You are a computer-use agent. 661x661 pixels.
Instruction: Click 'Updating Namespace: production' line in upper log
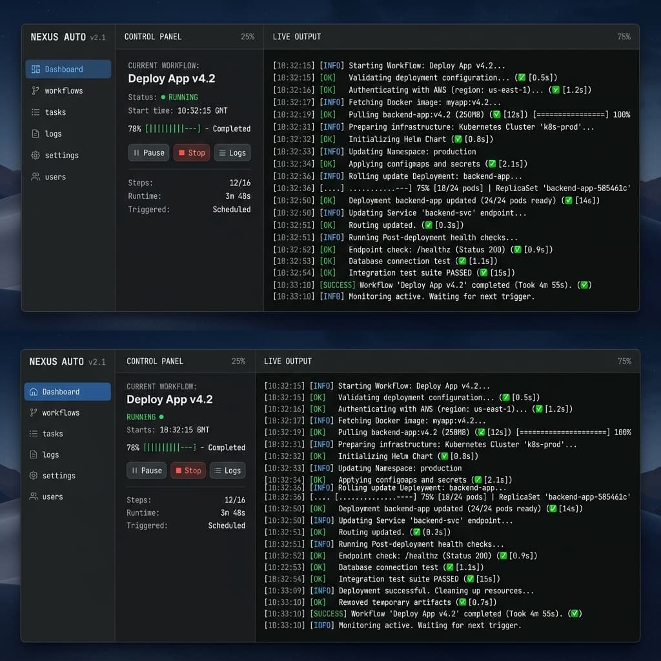[x=374, y=152]
